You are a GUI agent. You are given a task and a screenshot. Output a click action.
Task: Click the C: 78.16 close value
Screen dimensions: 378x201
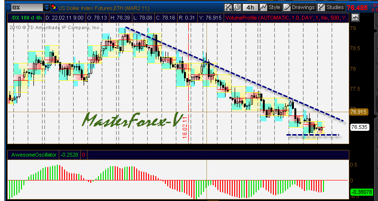(165, 18)
